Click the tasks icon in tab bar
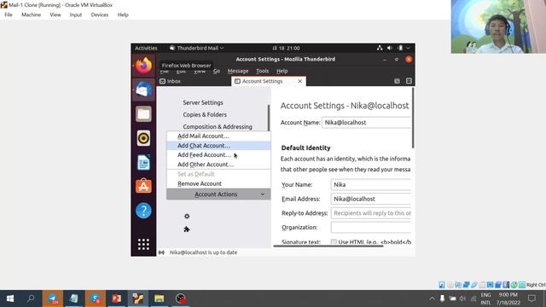This screenshot has height=307, width=546. [x=409, y=81]
